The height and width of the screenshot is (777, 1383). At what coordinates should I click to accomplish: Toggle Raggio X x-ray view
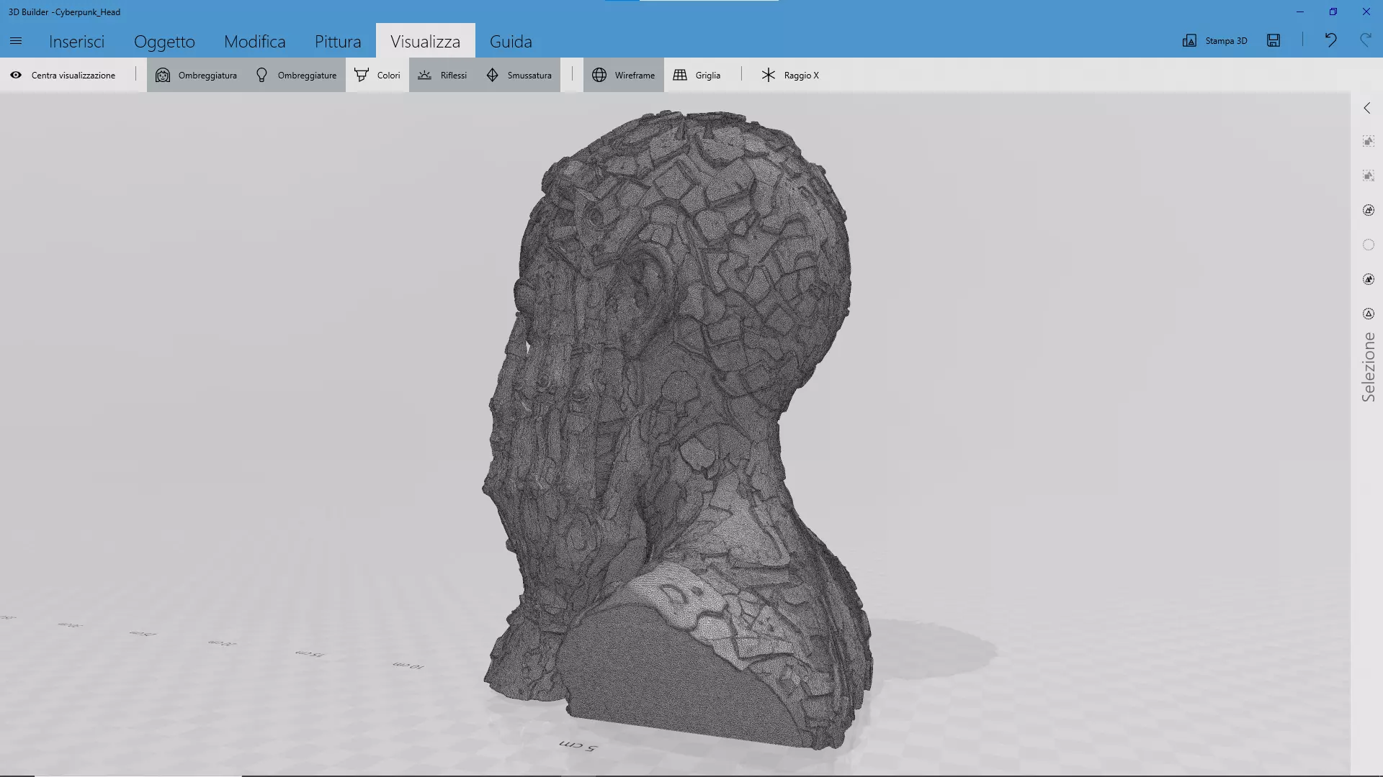[790, 75]
